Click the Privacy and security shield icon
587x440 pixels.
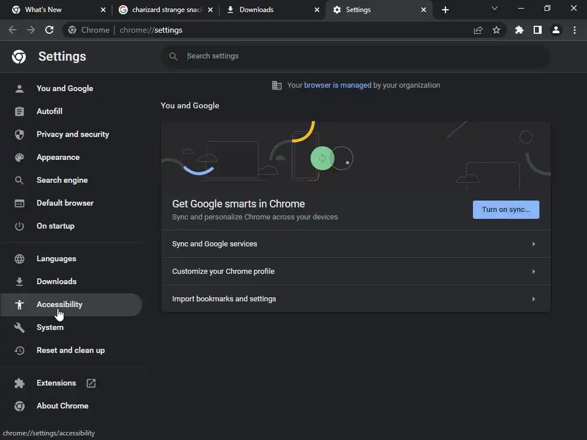click(x=19, y=134)
